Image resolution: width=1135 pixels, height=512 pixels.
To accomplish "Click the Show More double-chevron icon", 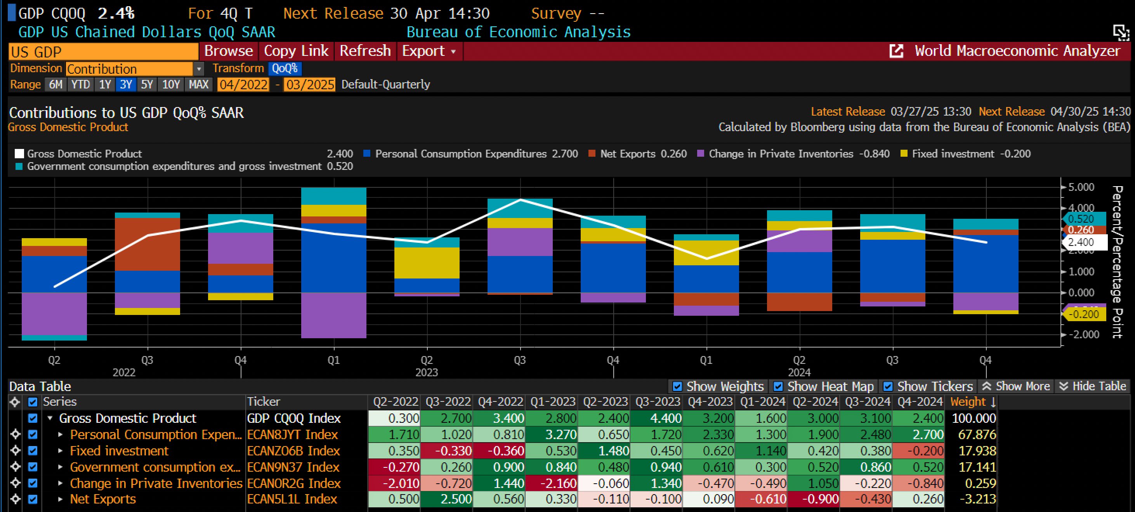I will (986, 386).
